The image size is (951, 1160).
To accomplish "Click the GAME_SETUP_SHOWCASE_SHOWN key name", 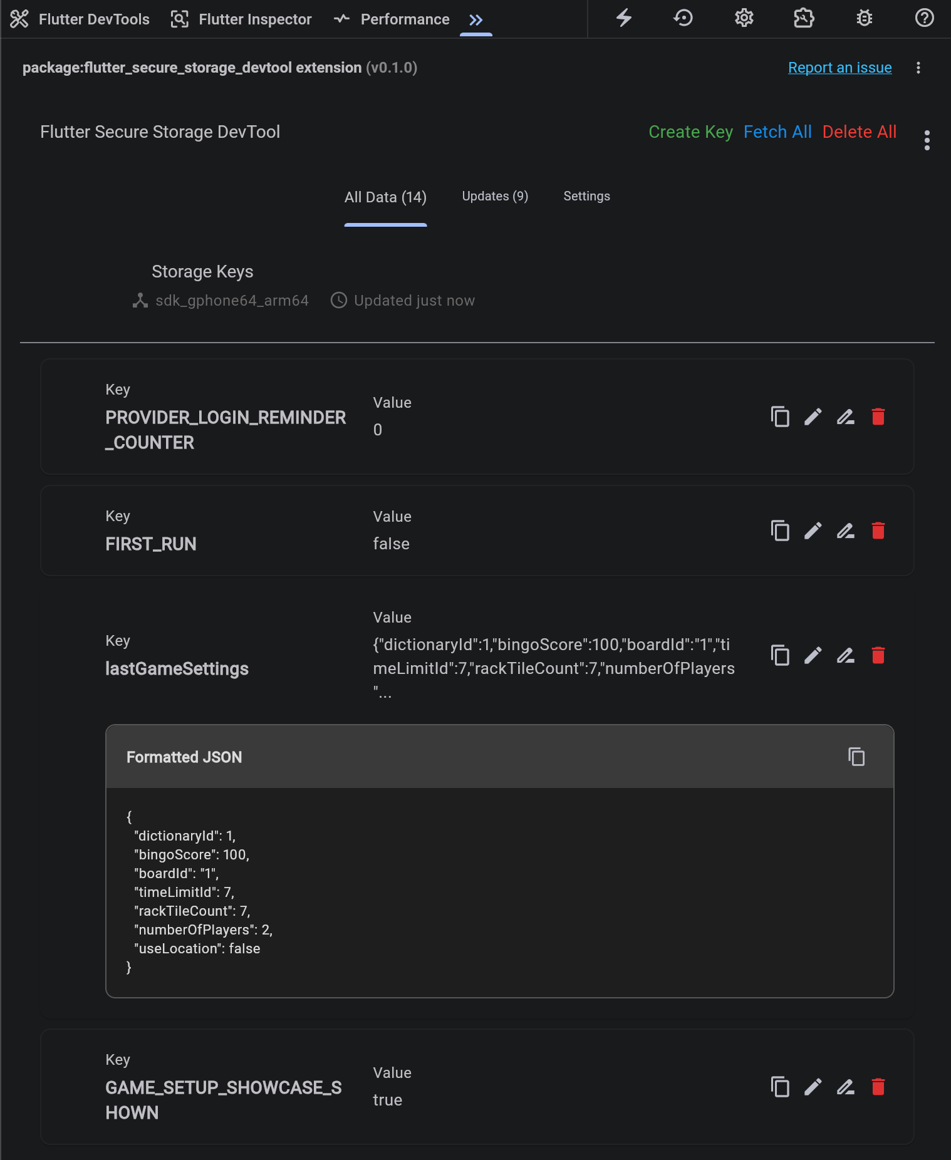I will [x=224, y=1100].
